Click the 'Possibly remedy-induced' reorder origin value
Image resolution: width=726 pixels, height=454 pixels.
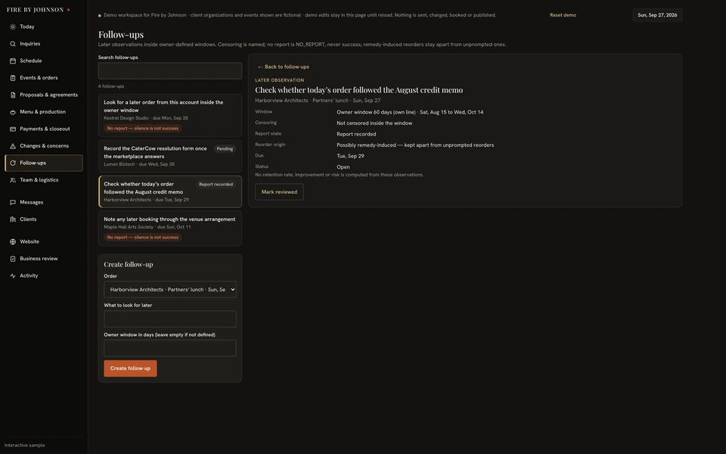[x=415, y=145]
